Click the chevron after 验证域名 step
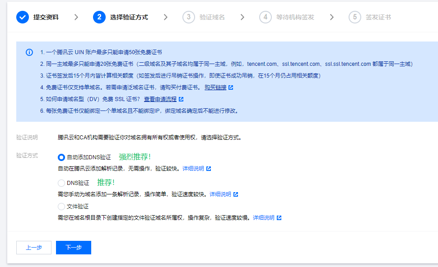Image resolution: width=438 pixels, height=267 pixels. 242,18
